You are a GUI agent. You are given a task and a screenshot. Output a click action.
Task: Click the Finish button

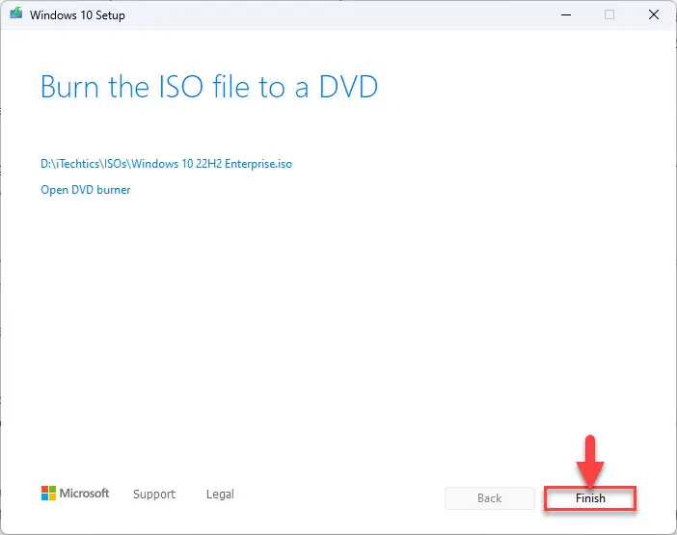click(590, 498)
